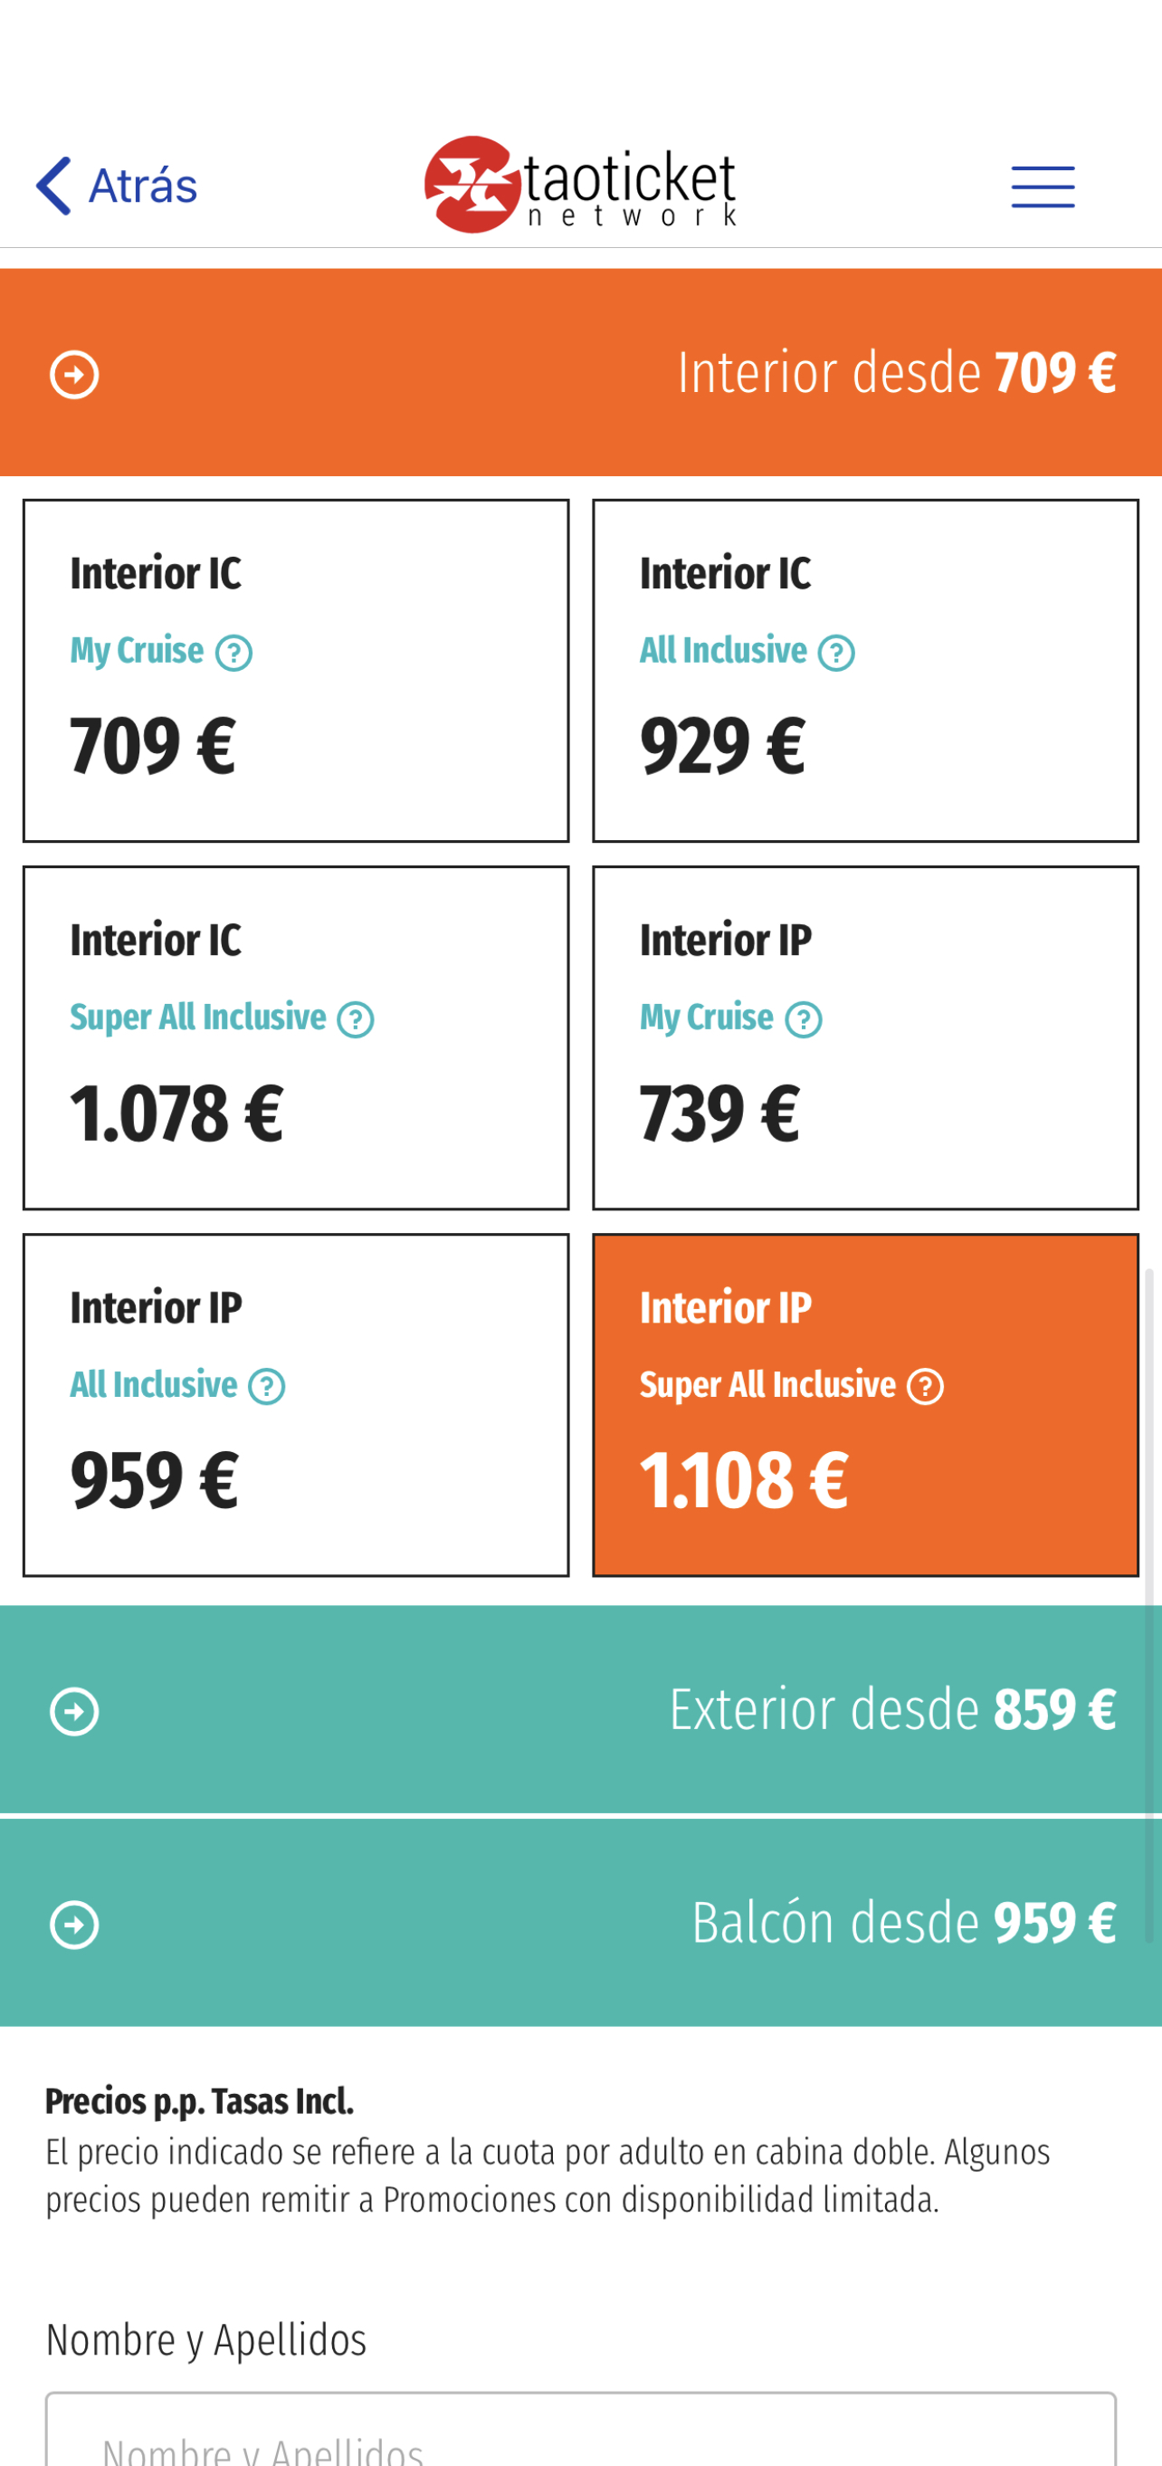Collapse the Interior desde 709 € section
This screenshot has width=1162, height=2466.
click(x=581, y=372)
